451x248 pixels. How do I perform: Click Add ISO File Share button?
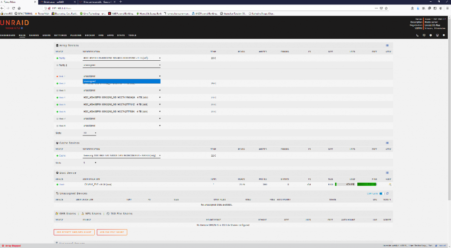pos(112,232)
